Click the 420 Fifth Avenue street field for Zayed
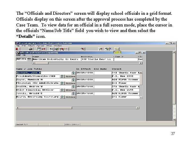This screenshot has width=191, height=143. 125,80
